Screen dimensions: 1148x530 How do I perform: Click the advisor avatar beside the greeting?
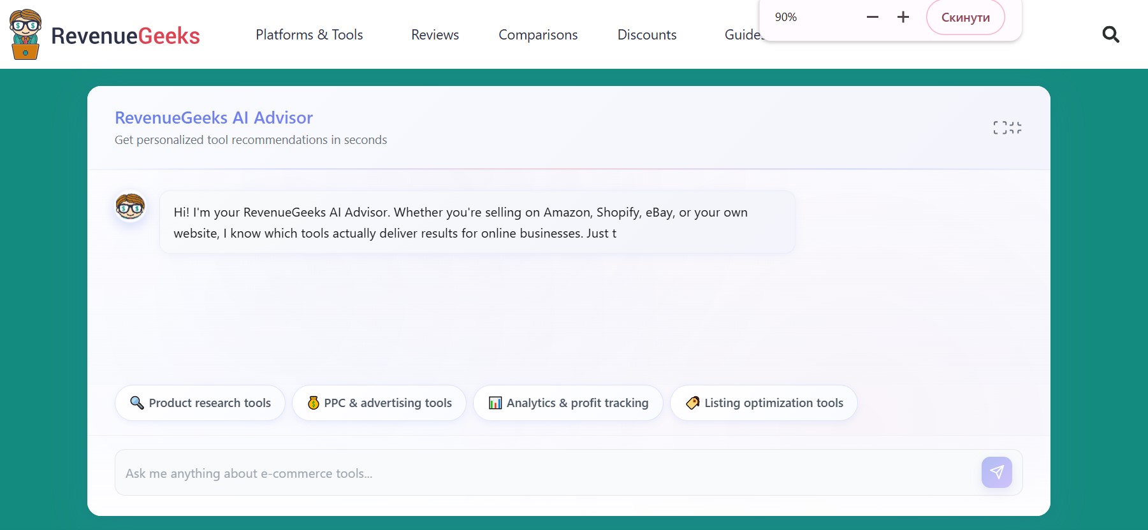tap(130, 207)
